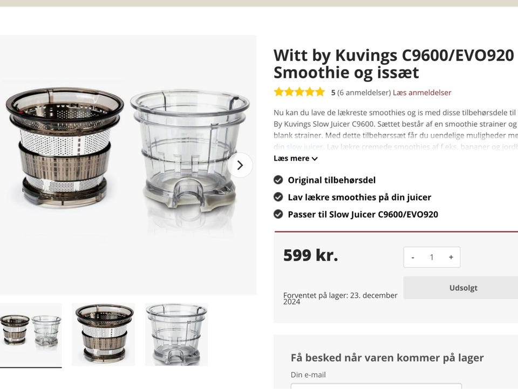Click the next image arrow

240,165
